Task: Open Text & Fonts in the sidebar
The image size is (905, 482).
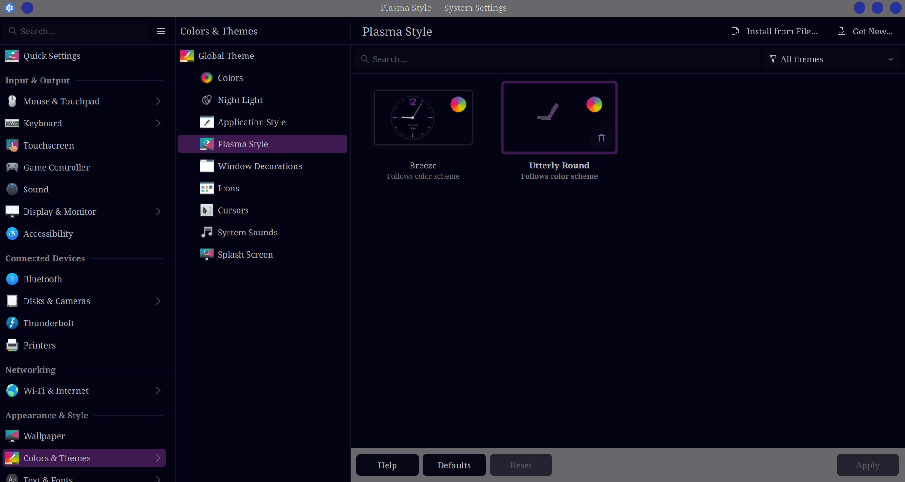Action: [x=84, y=477]
